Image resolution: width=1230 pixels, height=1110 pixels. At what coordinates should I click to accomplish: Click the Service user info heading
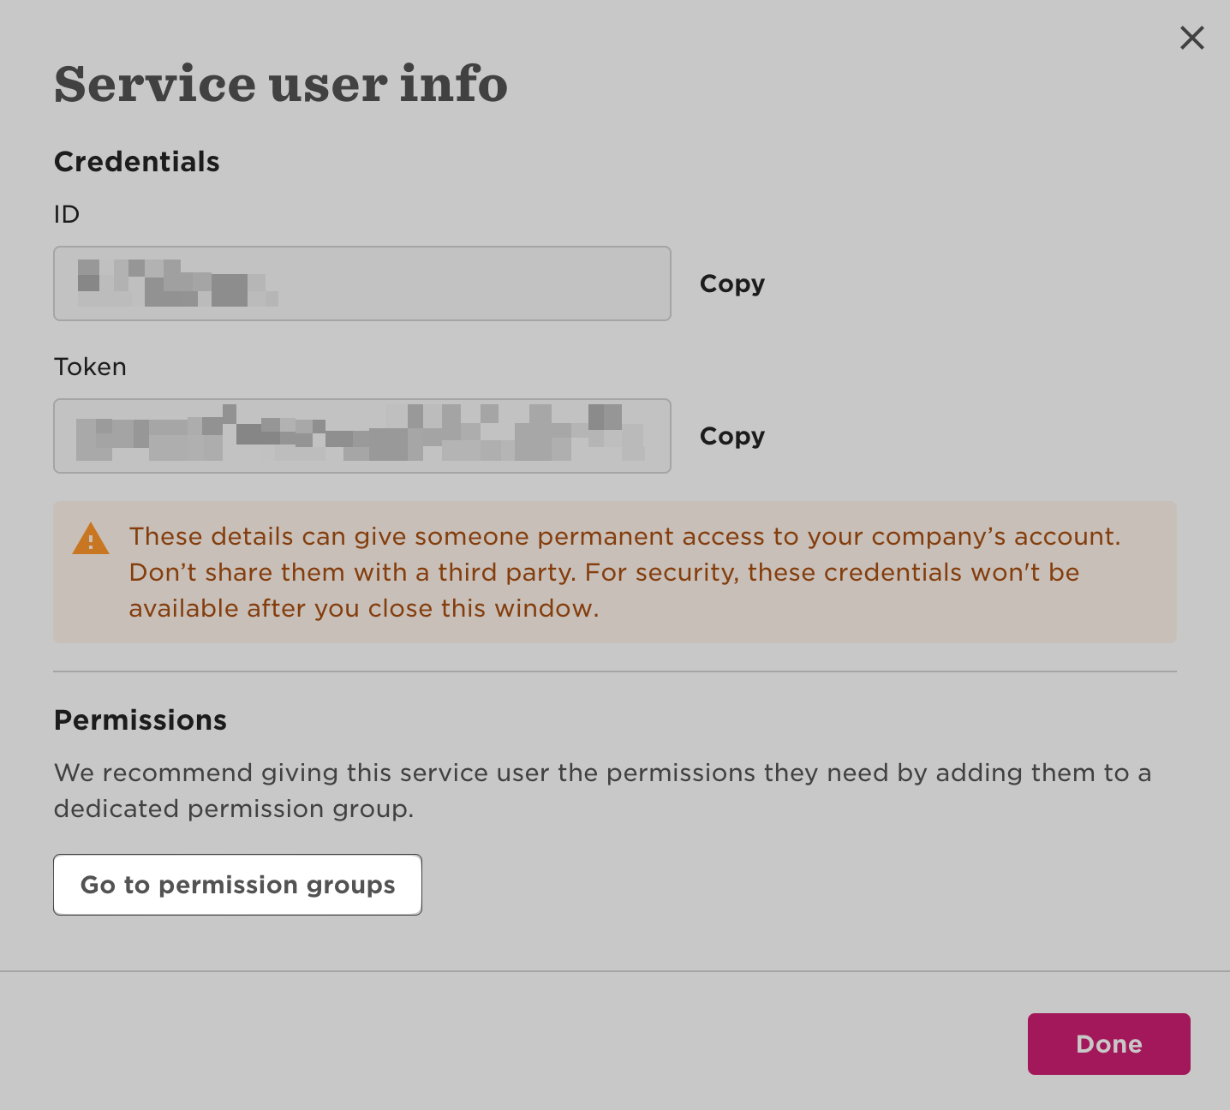click(x=280, y=84)
